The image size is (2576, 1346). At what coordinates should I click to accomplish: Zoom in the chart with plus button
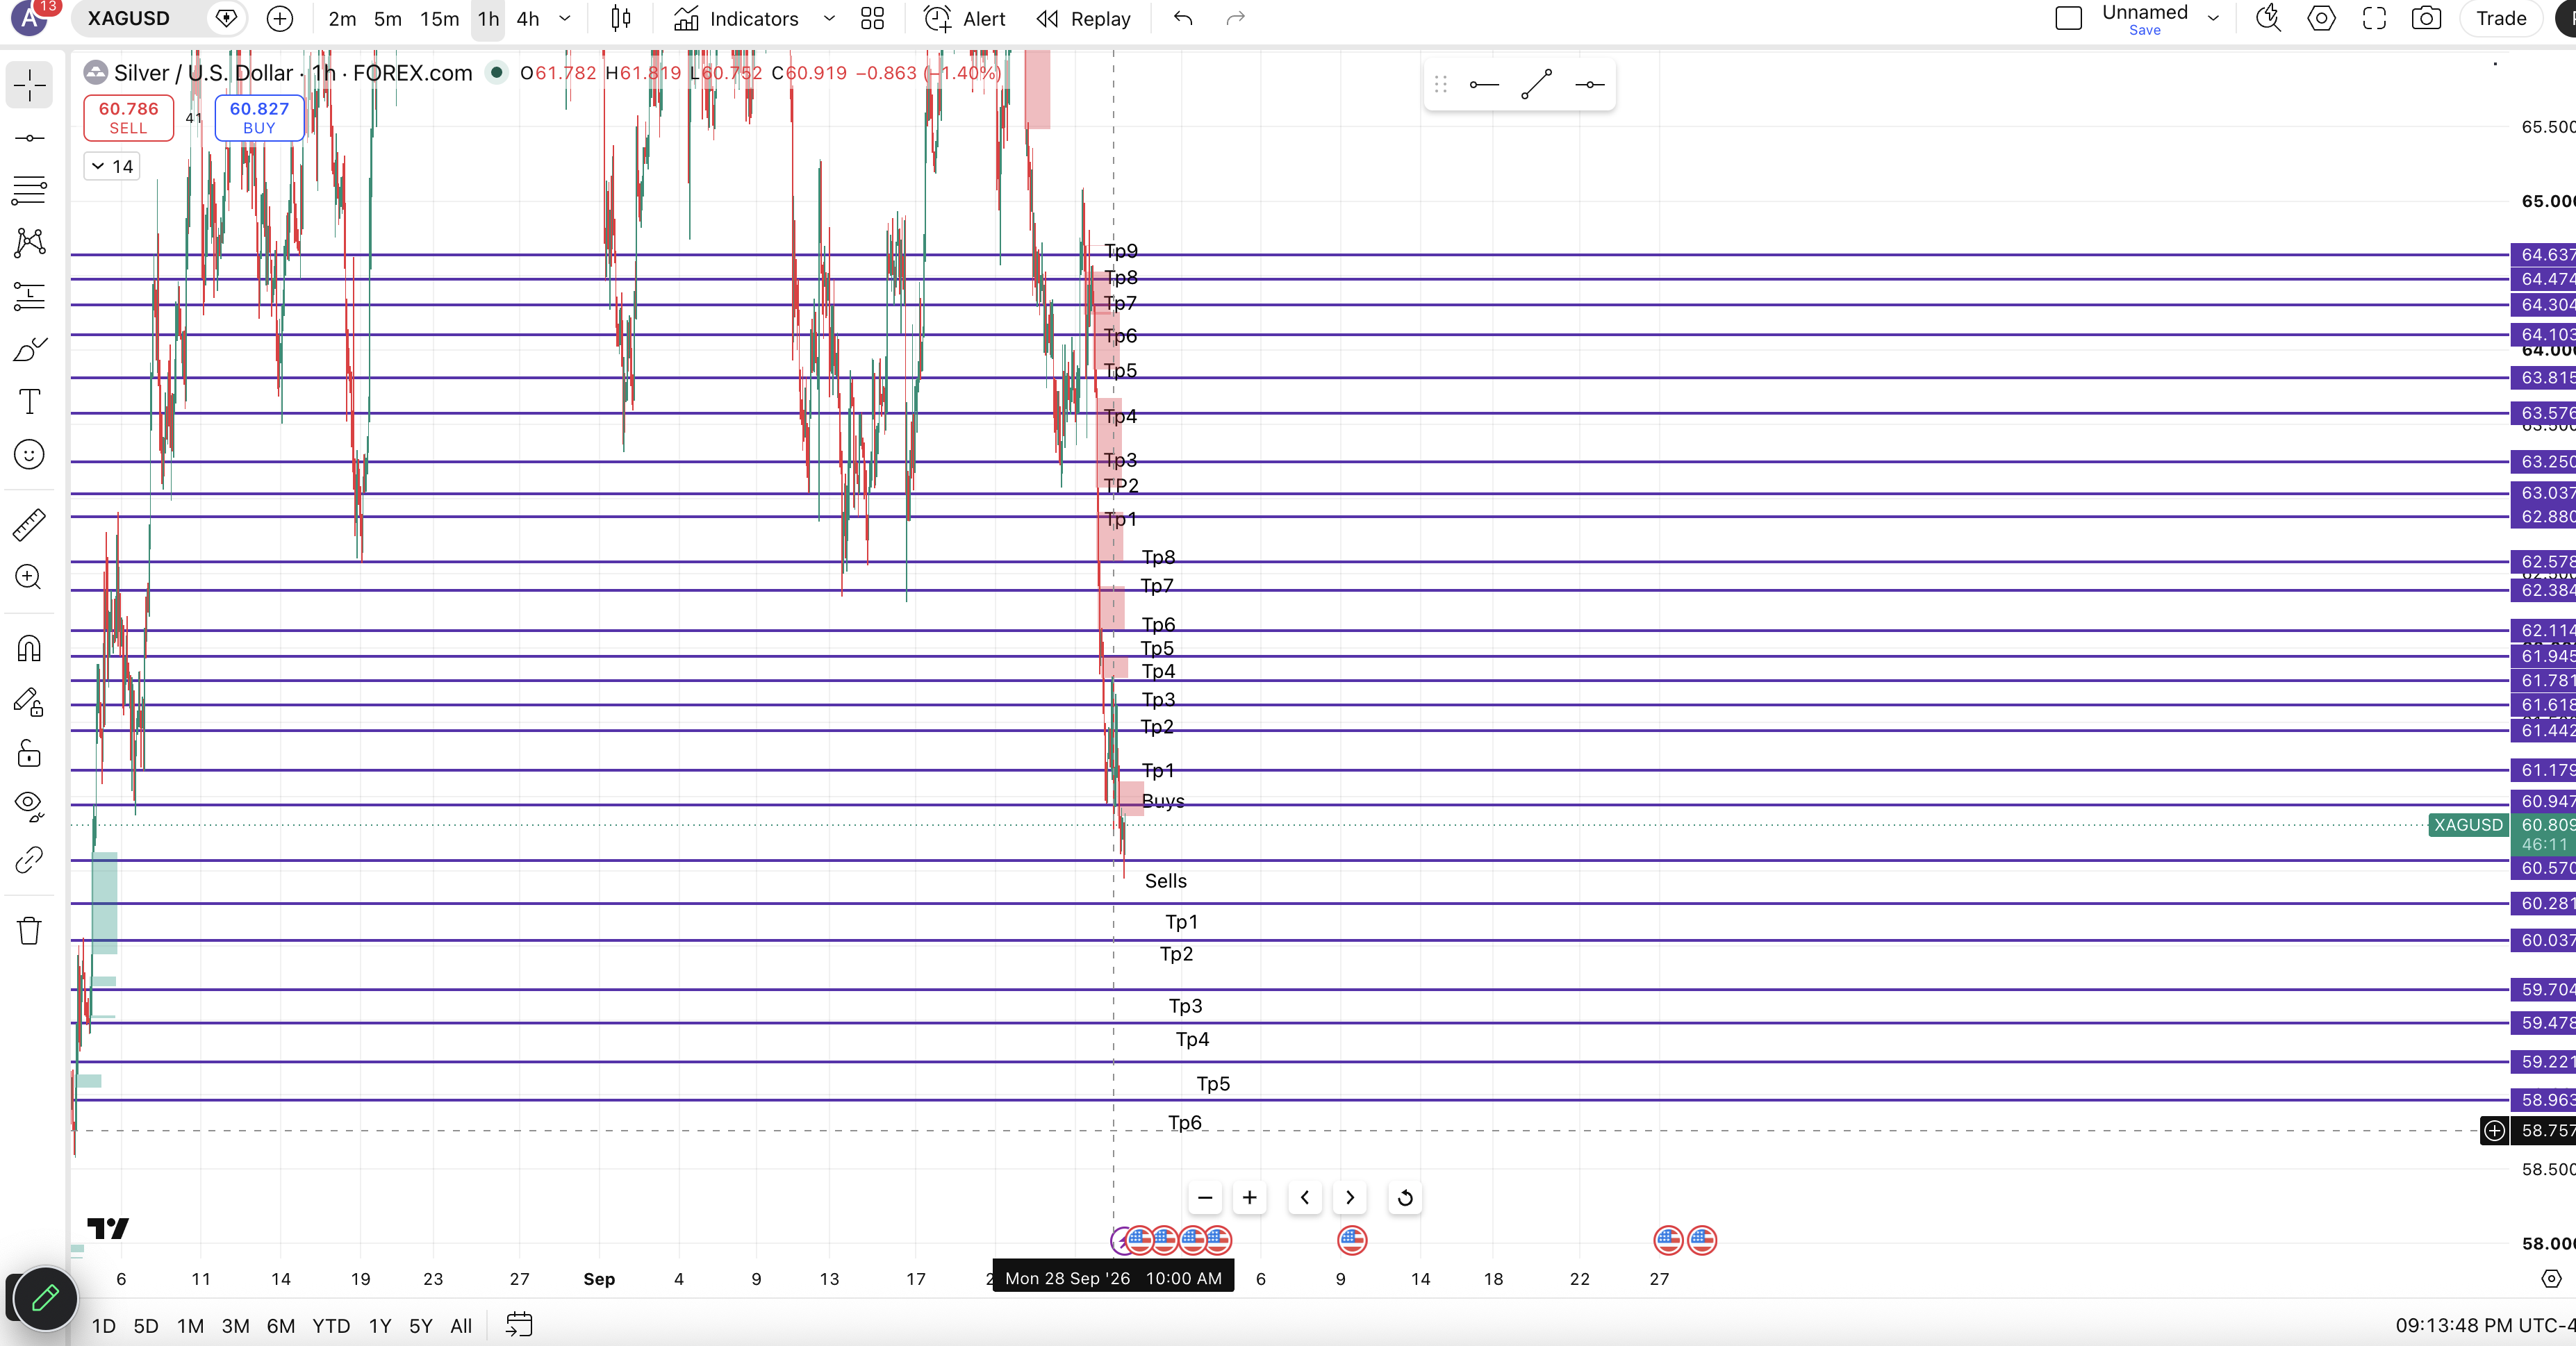tap(1249, 1197)
